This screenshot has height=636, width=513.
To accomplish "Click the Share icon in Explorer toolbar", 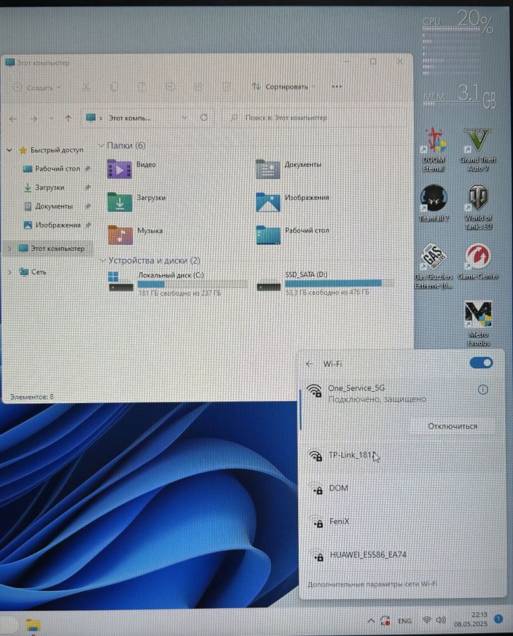I will coord(198,86).
